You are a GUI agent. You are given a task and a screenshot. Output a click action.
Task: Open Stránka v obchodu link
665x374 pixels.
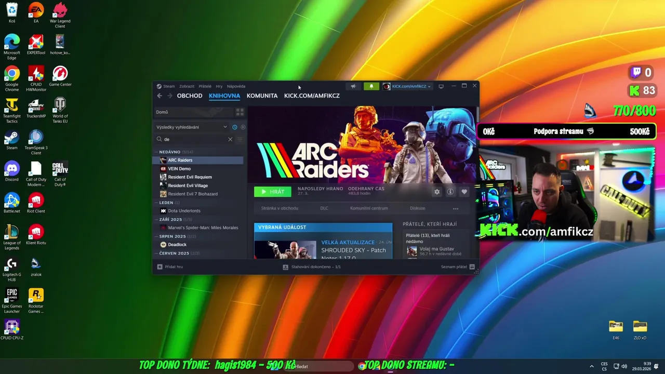click(x=280, y=208)
